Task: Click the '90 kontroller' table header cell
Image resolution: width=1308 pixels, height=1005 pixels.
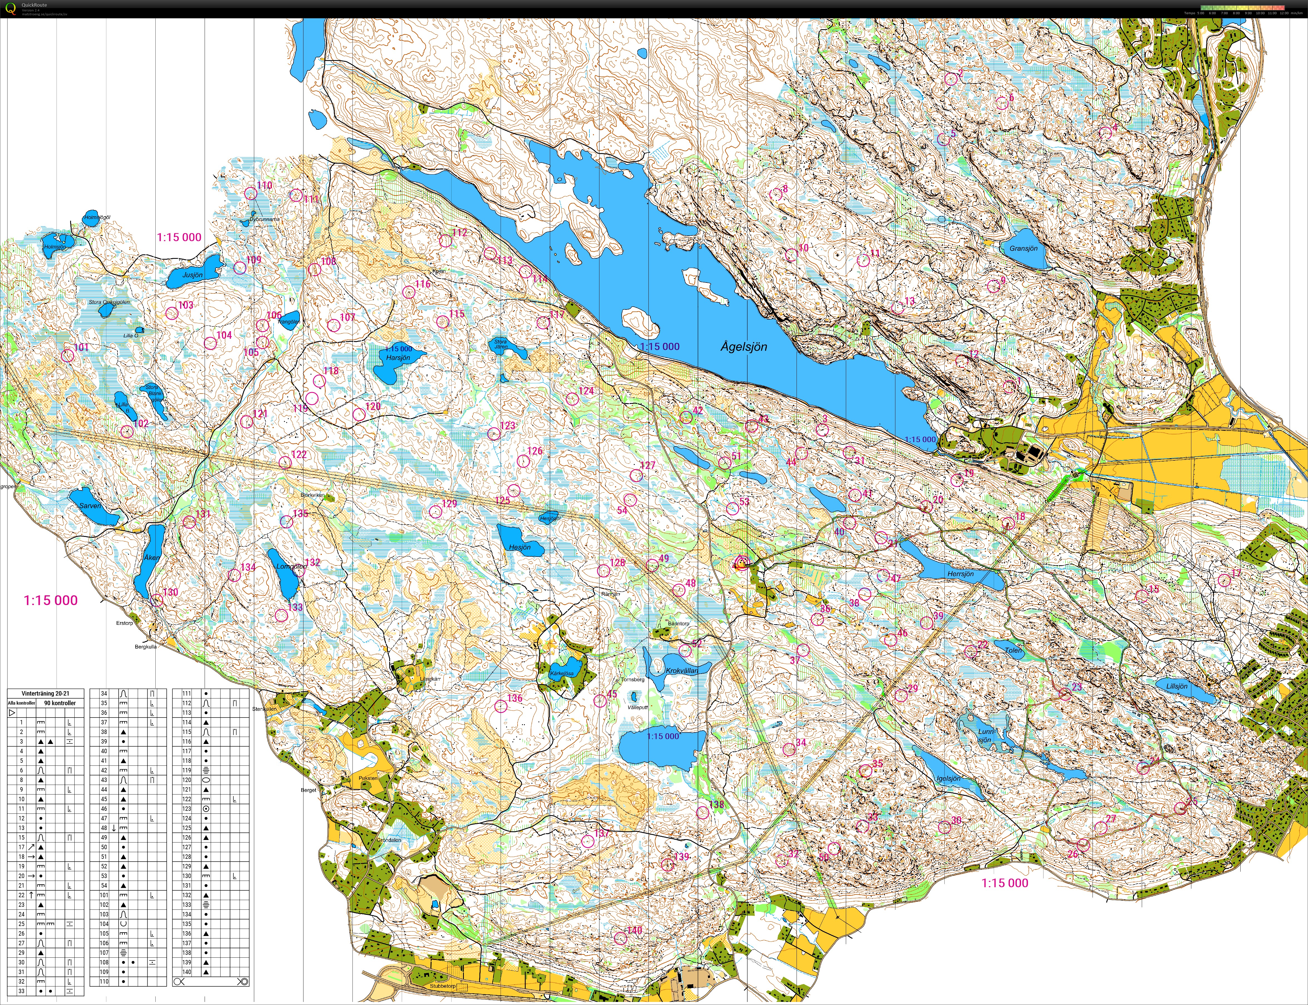Action: 60,703
